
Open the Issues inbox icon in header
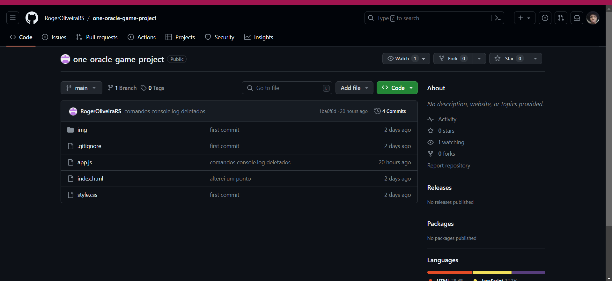[x=545, y=18]
